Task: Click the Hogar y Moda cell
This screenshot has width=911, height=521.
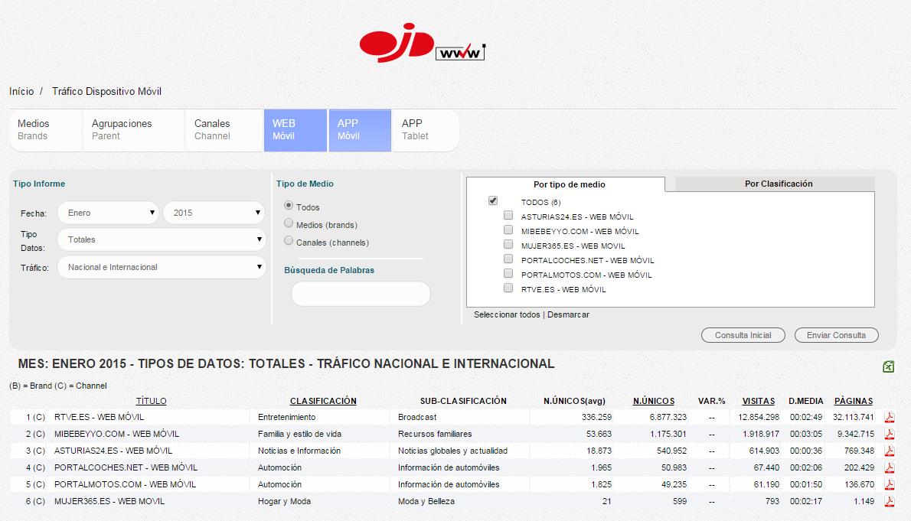Action: pyautogui.click(x=284, y=501)
